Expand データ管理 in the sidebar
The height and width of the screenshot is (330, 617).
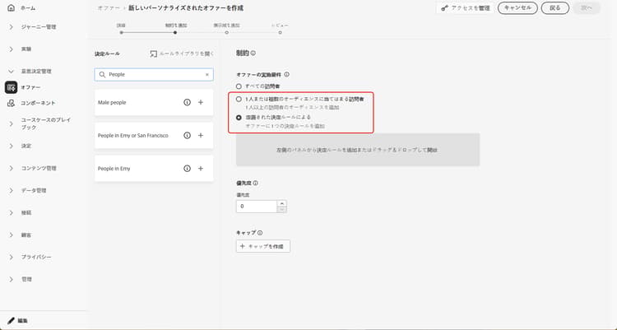point(11,191)
